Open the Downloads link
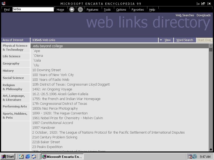Viewport: 214px width, 160px height. tap(204, 15)
